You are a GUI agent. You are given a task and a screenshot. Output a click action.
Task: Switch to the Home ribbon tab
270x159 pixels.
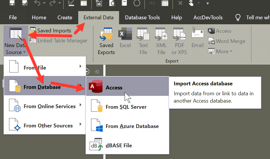click(x=39, y=18)
